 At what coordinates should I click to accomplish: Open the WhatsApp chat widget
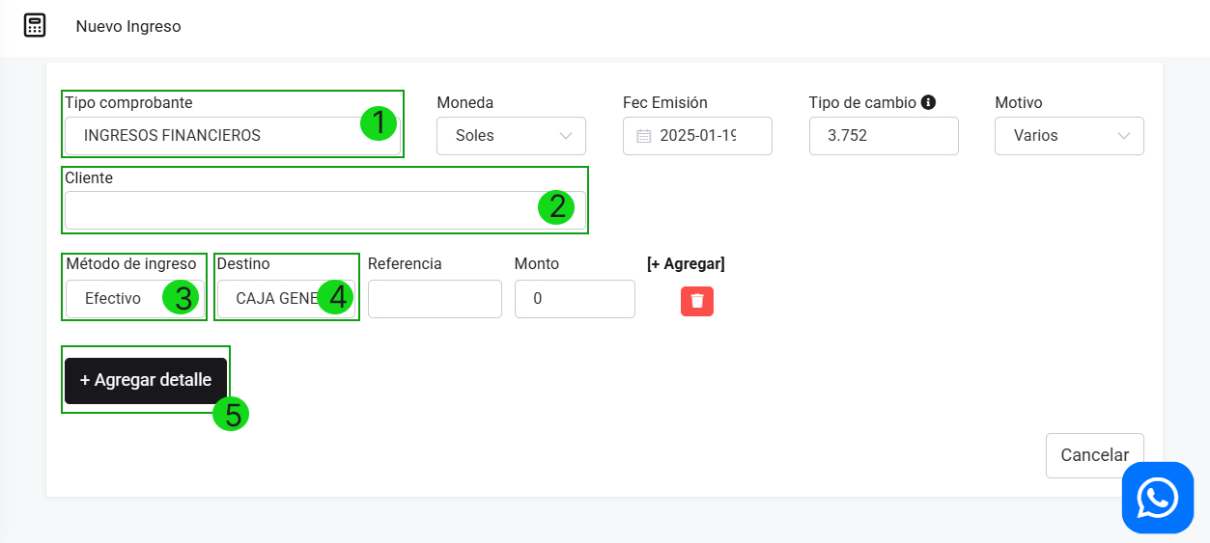1157,498
